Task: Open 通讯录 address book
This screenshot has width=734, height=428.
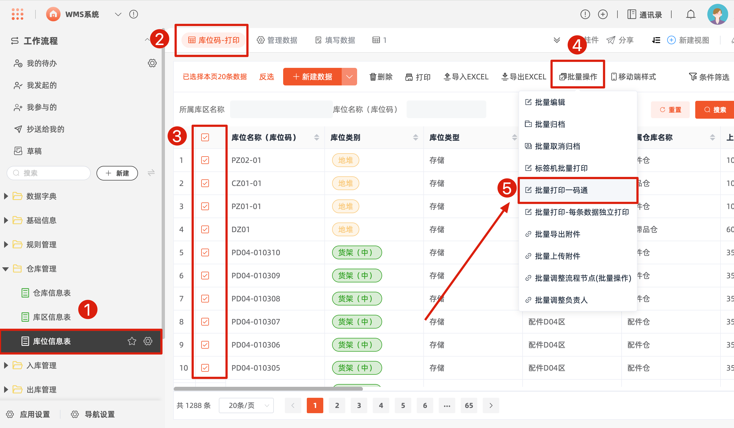Action: pyautogui.click(x=645, y=15)
